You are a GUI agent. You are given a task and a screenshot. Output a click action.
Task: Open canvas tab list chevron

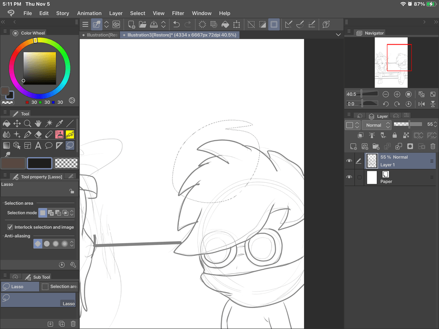(338, 35)
